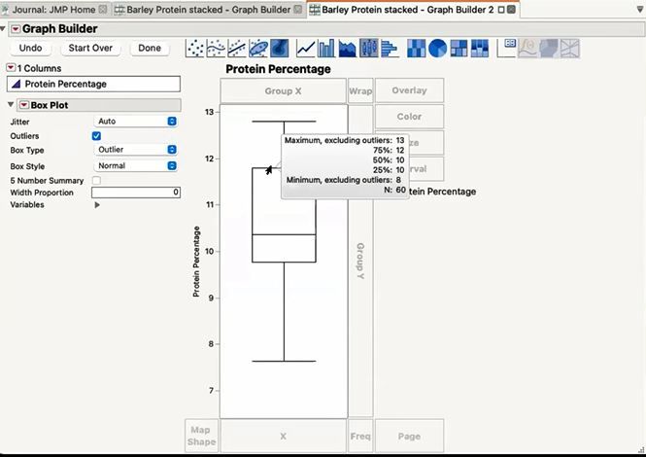Switch to first Barley Protein Graph Builder tab

coord(209,10)
